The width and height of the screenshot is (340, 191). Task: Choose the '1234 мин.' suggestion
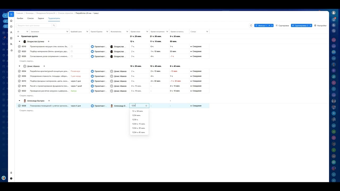tap(136, 115)
